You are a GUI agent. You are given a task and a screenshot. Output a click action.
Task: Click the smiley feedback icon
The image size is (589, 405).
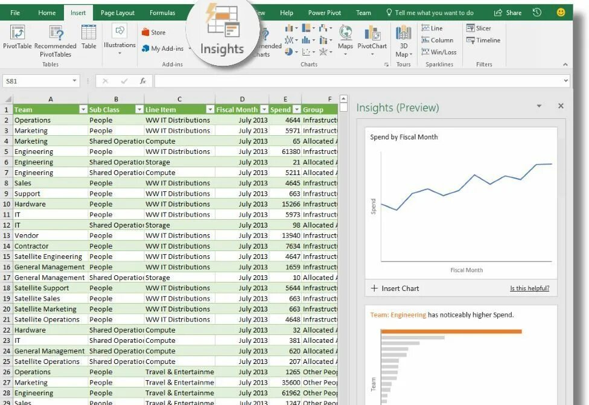561,13
